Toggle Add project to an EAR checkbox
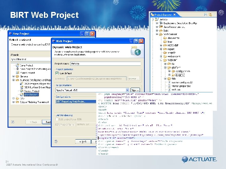226x169 pixels. [x=57, y=119]
